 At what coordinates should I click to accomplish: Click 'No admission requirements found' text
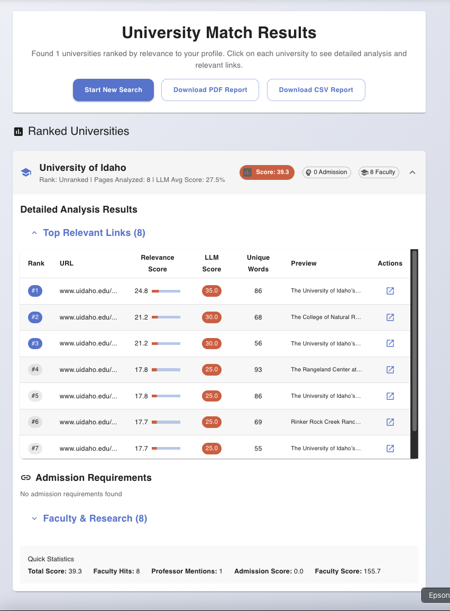point(71,494)
